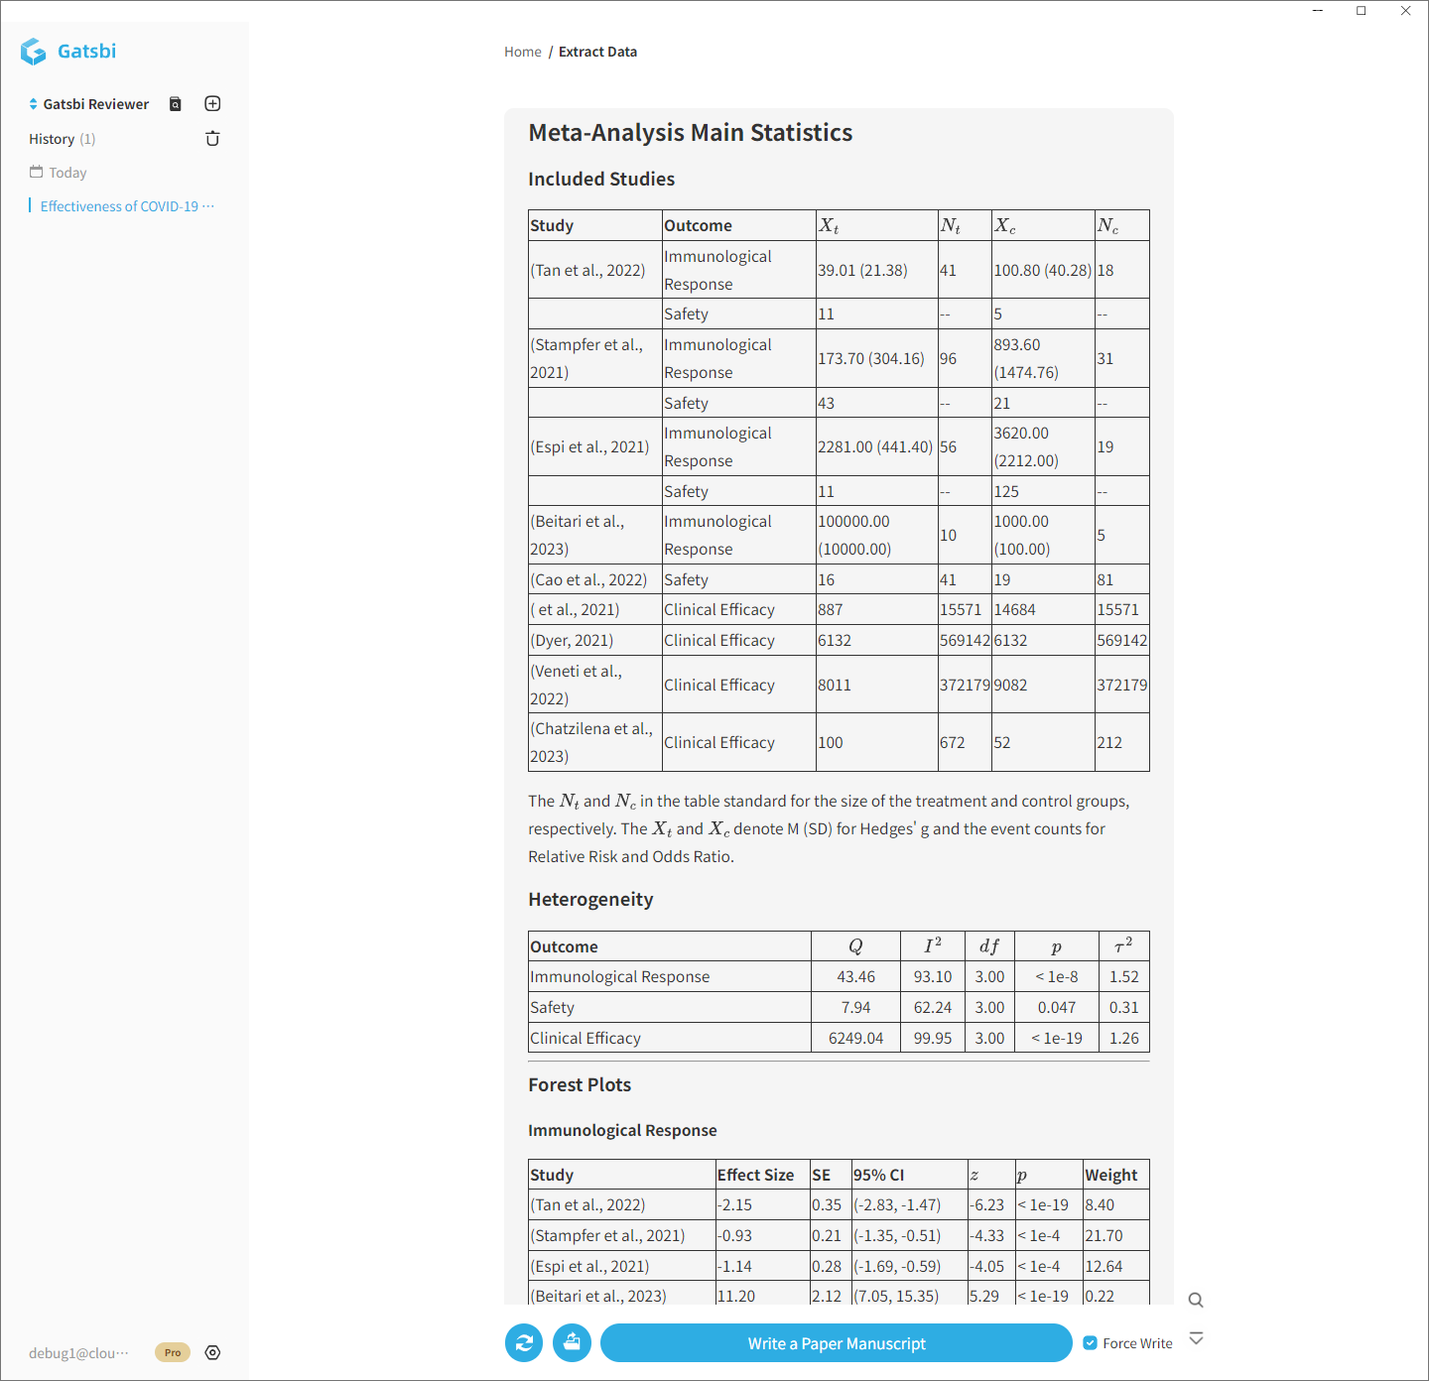Disable the Force Write checkbox
Image resolution: width=1429 pixels, height=1381 pixels.
pyautogui.click(x=1089, y=1342)
